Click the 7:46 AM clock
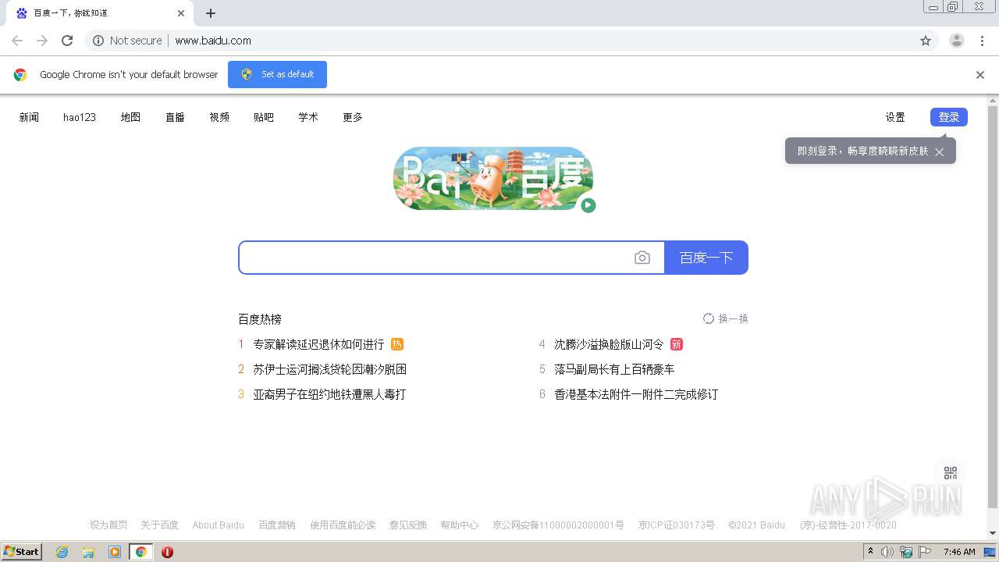Viewport: 999px width, 562px height. tap(959, 552)
